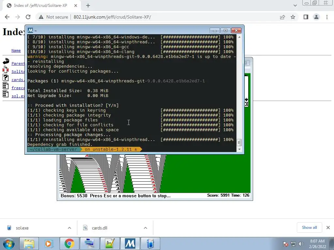Download the sol.exe link in listing
Viewport: 334px width, 250px height.
[x=18, y=96]
